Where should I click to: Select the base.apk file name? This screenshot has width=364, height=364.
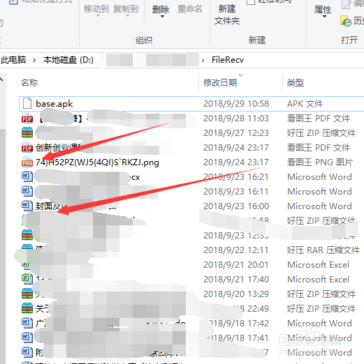[54, 104]
